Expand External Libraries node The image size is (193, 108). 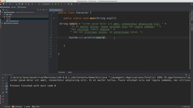click(x=2, y=23)
